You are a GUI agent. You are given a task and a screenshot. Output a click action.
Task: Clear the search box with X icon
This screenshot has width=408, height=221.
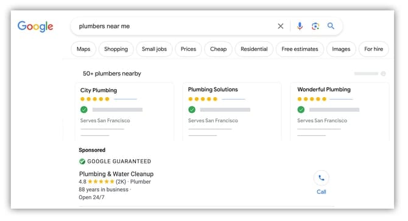[281, 26]
